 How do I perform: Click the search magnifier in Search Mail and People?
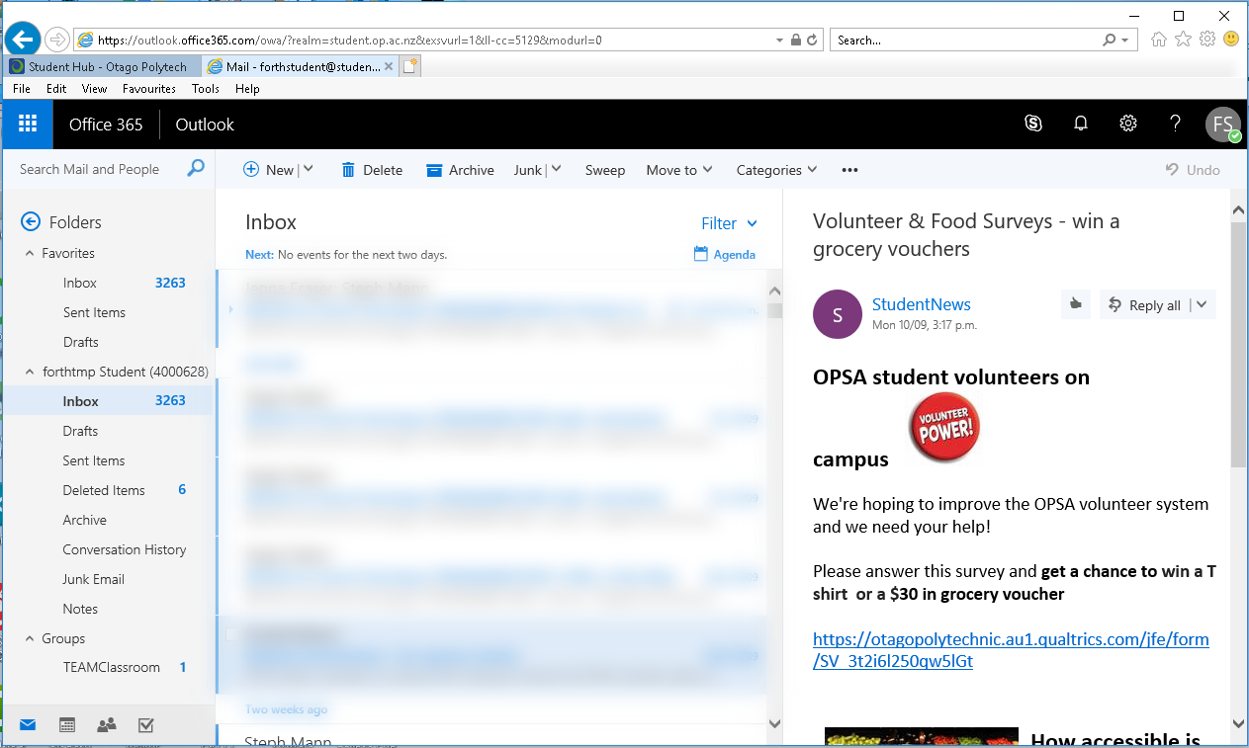(196, 169)
